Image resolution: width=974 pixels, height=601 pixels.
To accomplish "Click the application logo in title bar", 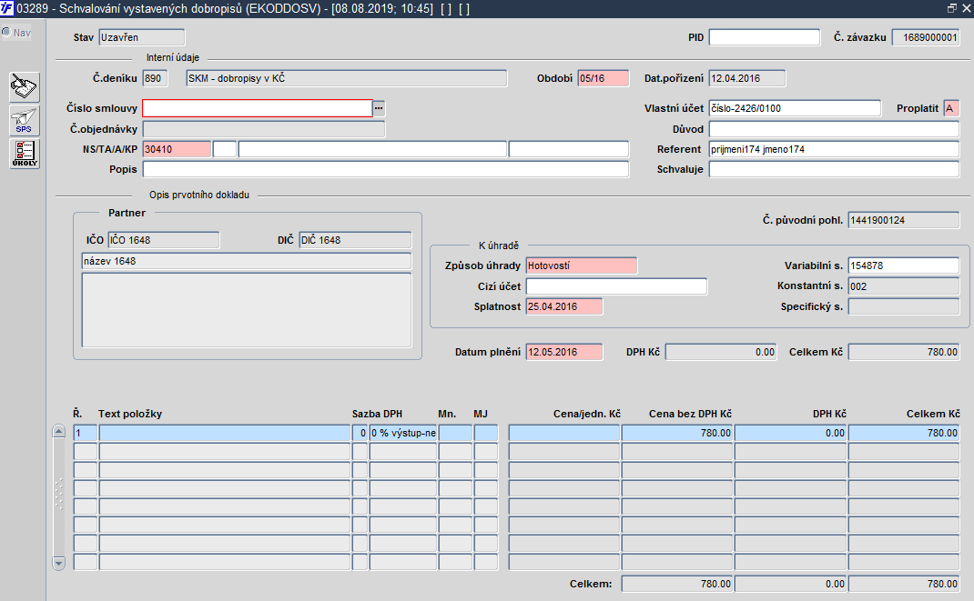I will [x=7, y=8].
